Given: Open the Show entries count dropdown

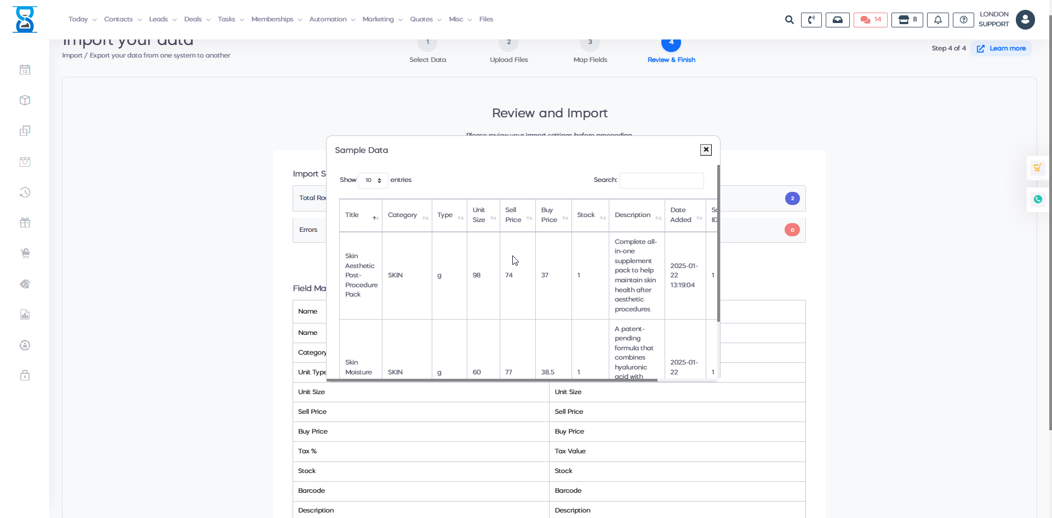Looking at the screenshot, I should 373,180.
